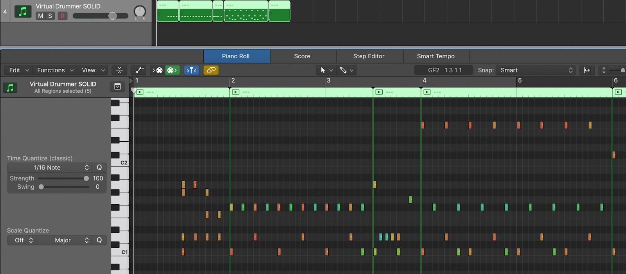
Task: Solo the Virtual Drummer SOLID track
Action: tap(50, 16)
